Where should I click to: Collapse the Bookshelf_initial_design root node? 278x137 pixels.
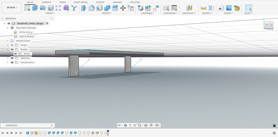click(x=5, y=24)
